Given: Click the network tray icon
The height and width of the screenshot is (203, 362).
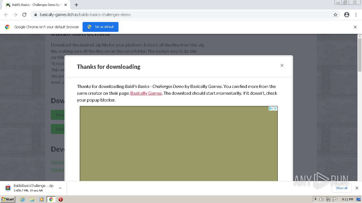Looking at the screenshot, I should tap(328, 199).
